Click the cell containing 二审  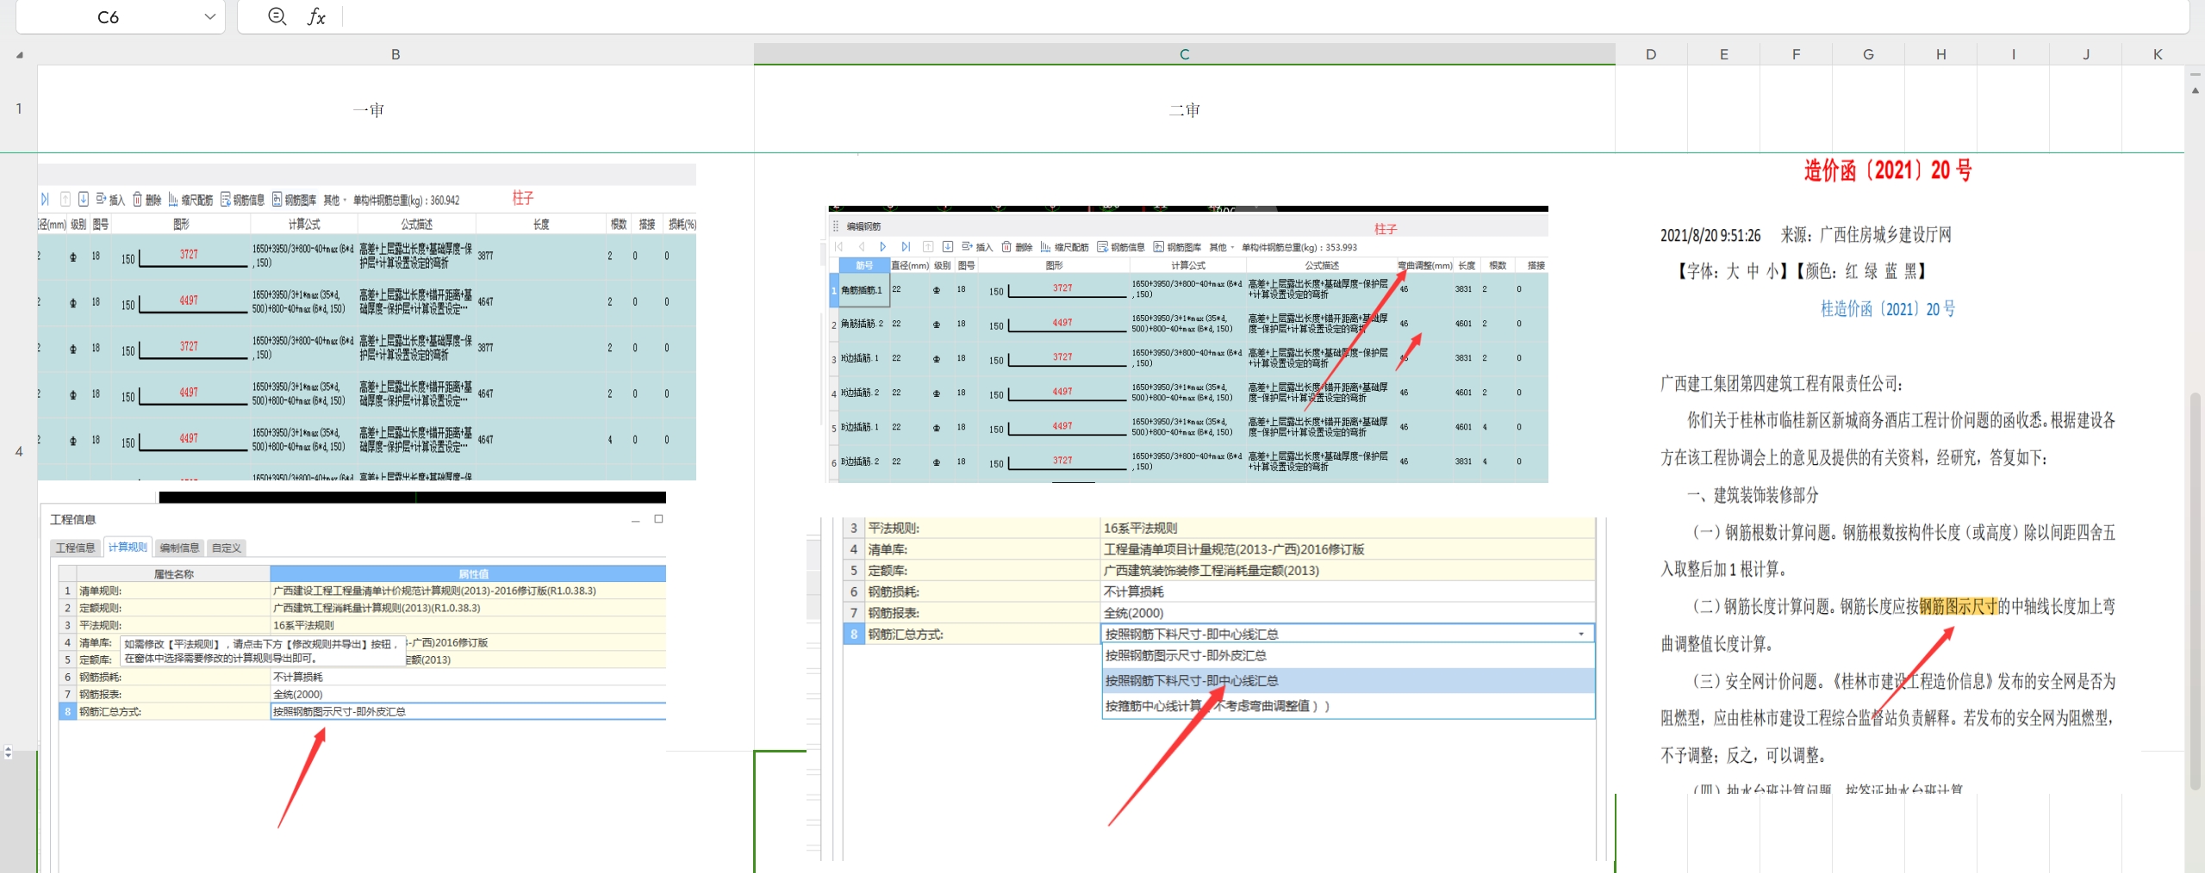pyautogui.click(x=1184, y=109)
